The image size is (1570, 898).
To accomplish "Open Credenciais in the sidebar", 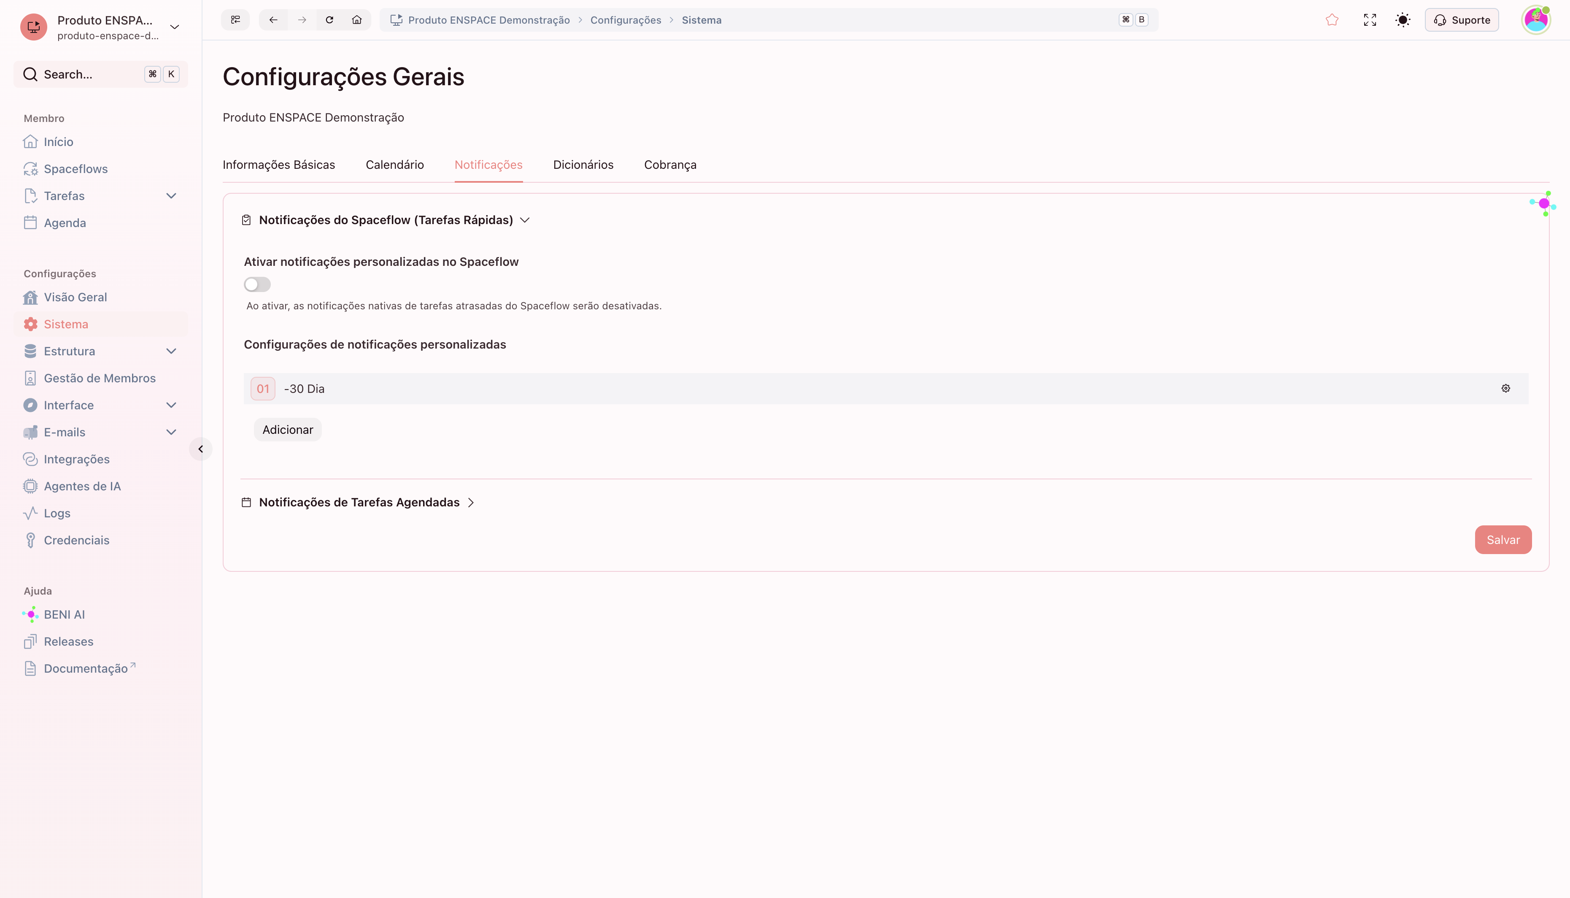I will (100, 540).
